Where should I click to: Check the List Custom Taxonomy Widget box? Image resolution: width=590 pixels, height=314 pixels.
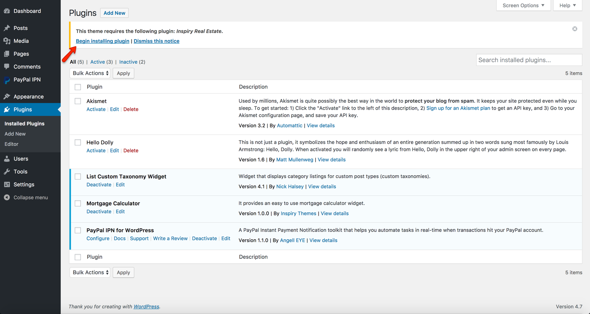coord(78,177)
